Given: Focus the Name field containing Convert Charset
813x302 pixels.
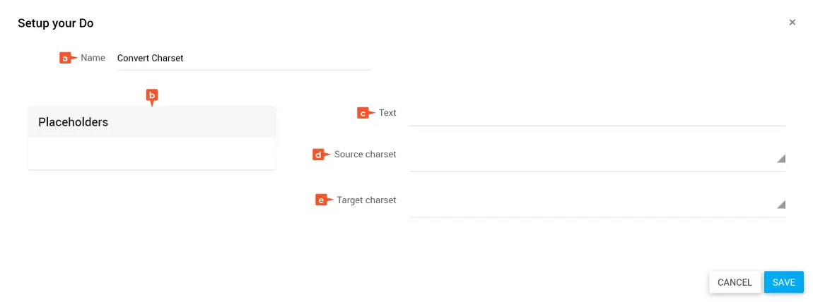Looking at the screenshot, I should pyautogui.click(x=243, y=59).
